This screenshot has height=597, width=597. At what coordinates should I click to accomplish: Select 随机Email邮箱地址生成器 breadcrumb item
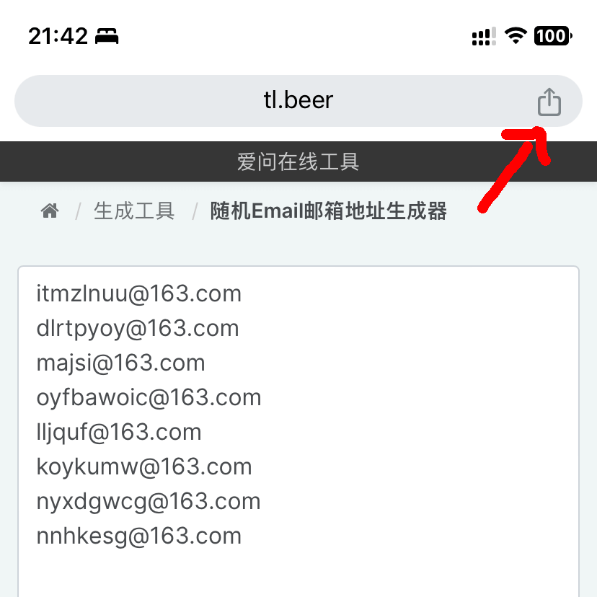[x=329, y=211]
